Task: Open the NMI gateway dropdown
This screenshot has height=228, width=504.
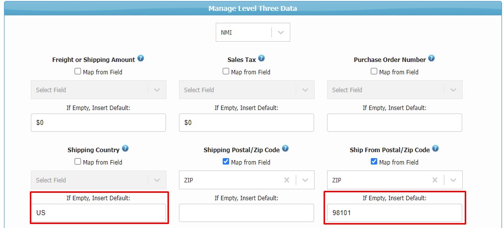Action: tap(253, 32)
